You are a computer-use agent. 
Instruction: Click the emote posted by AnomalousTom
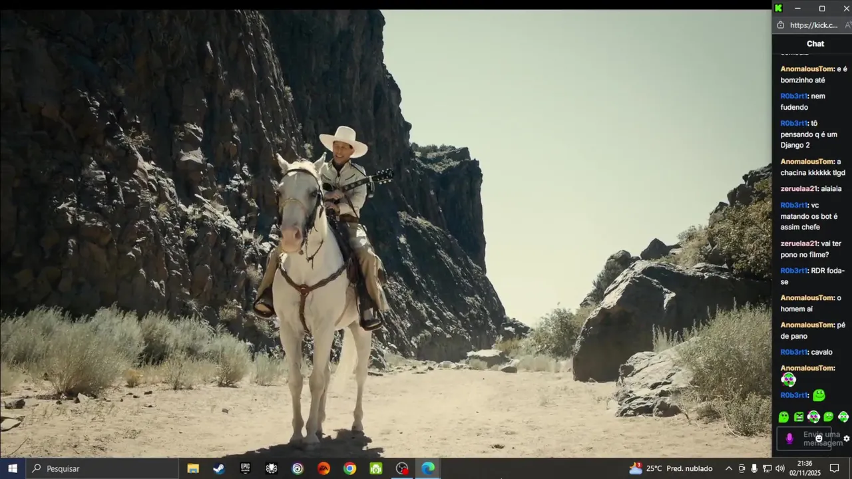coord(789,380)
